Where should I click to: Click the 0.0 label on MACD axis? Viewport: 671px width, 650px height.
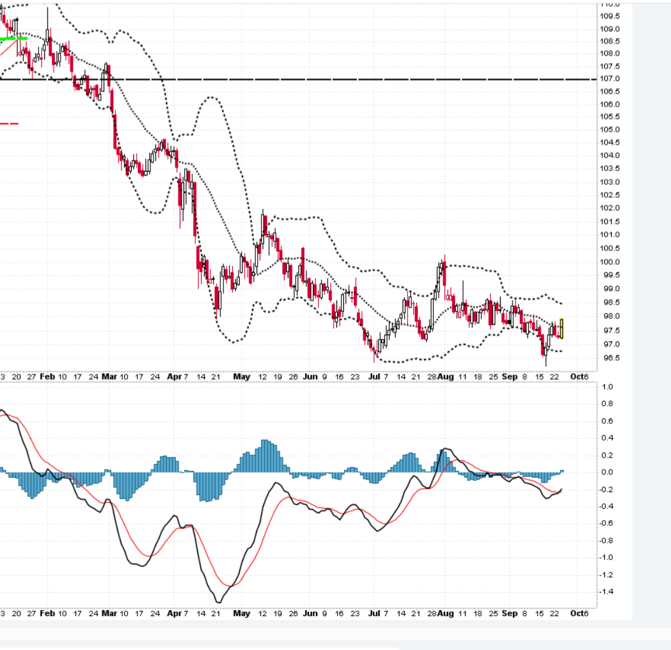pos(607,472)
